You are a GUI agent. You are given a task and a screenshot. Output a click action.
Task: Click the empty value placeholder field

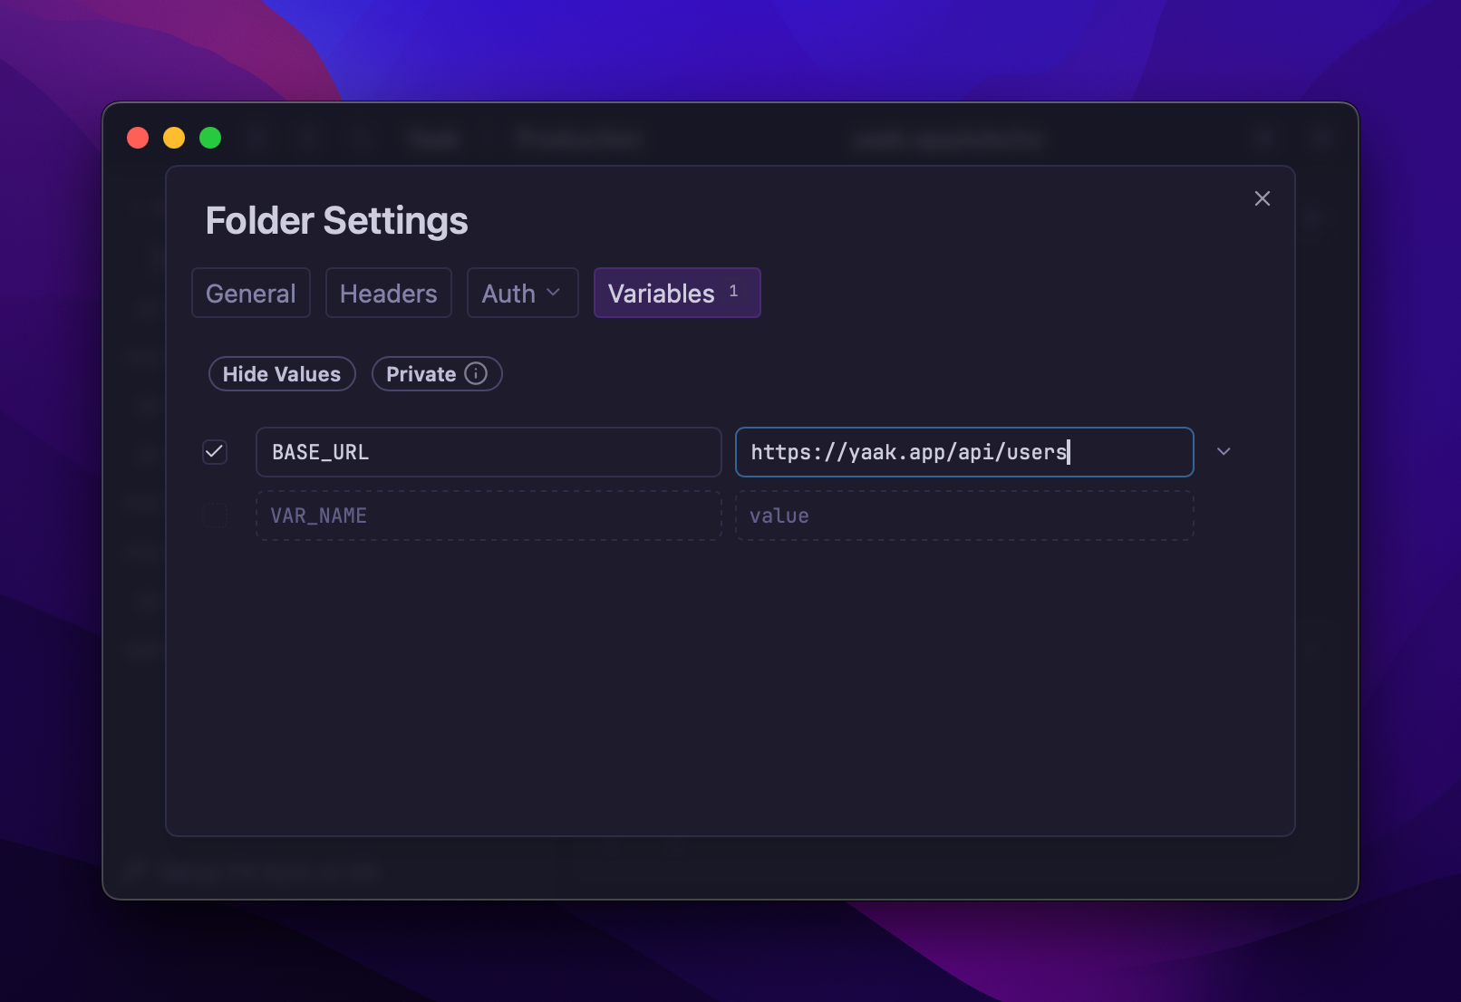963,515
